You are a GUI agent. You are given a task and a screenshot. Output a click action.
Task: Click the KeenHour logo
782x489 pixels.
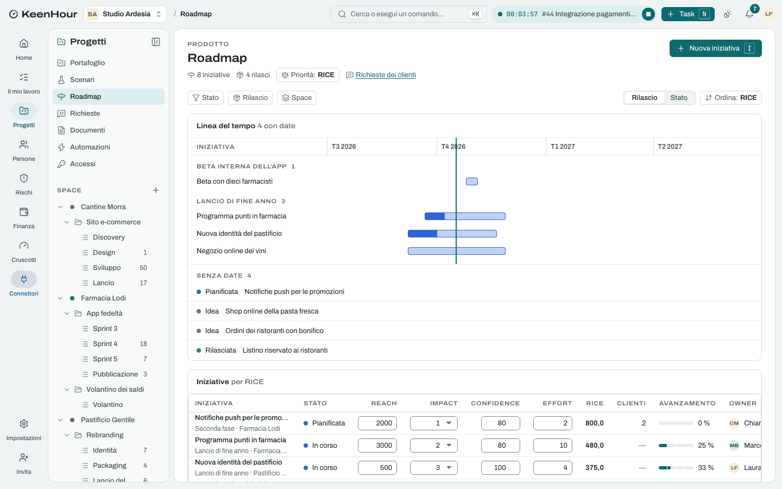[43, 14]
